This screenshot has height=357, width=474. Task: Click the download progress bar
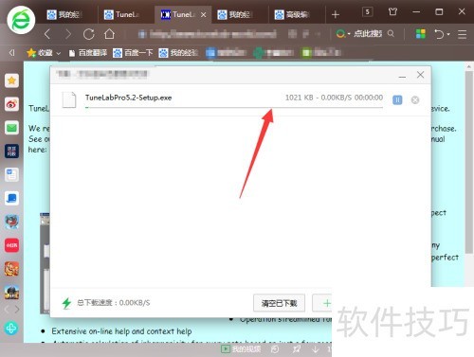(234, 108)
